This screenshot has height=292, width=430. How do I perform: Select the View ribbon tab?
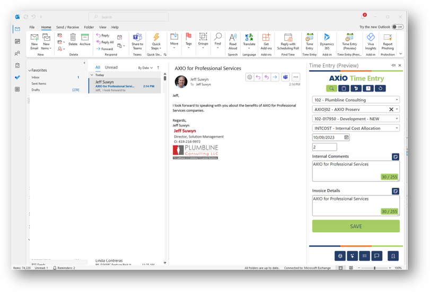(102, 27)
